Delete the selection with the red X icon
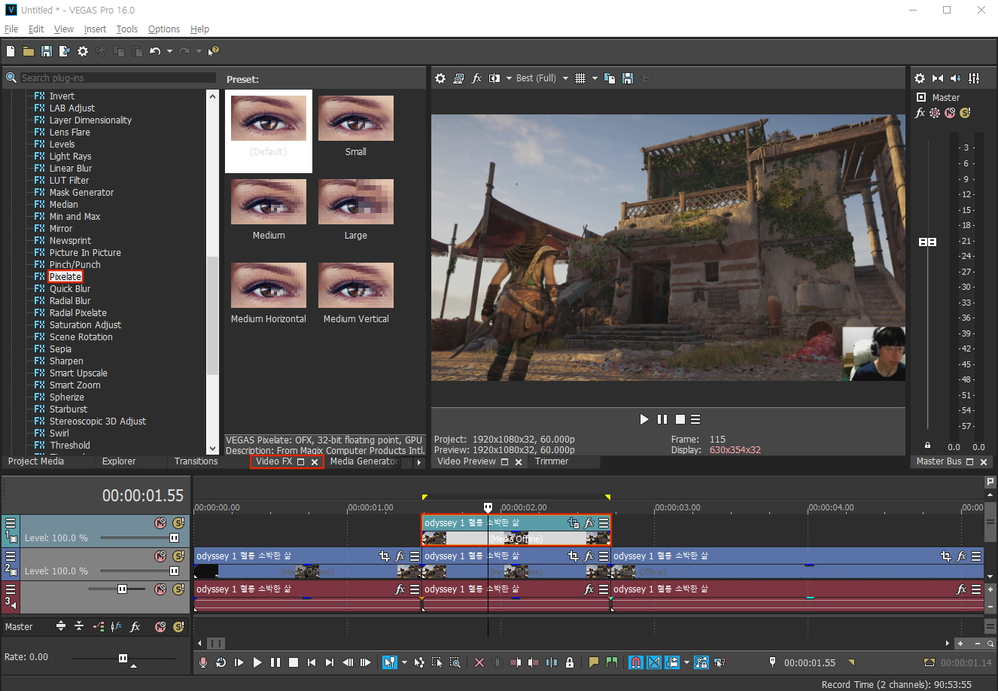998x691 pixels. 479,662
